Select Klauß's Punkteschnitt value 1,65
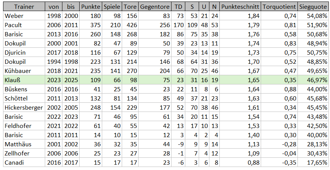Viewport: 330px width, 170px height. [240, 80]
